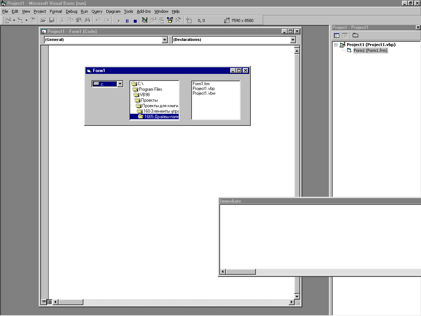This screenshot has height=316, width=421.
Task: Open the View menu
Action: (26, 11)
